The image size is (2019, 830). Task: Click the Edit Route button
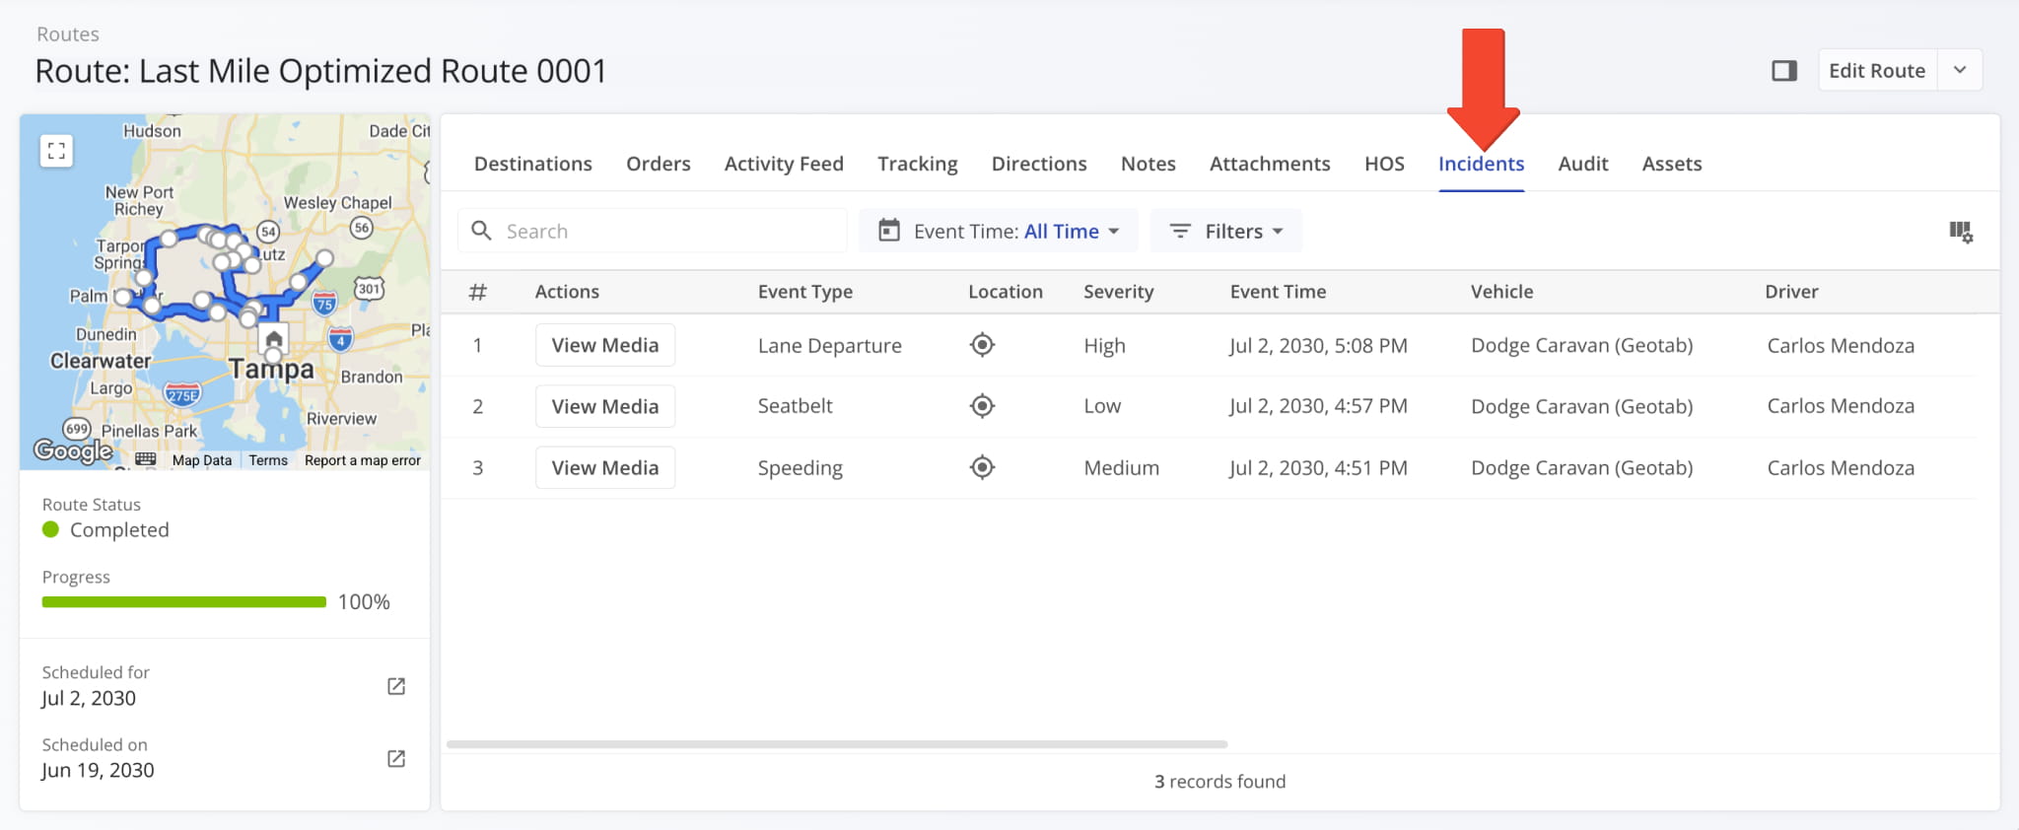pyautogui.click(x=1877, y=71)
